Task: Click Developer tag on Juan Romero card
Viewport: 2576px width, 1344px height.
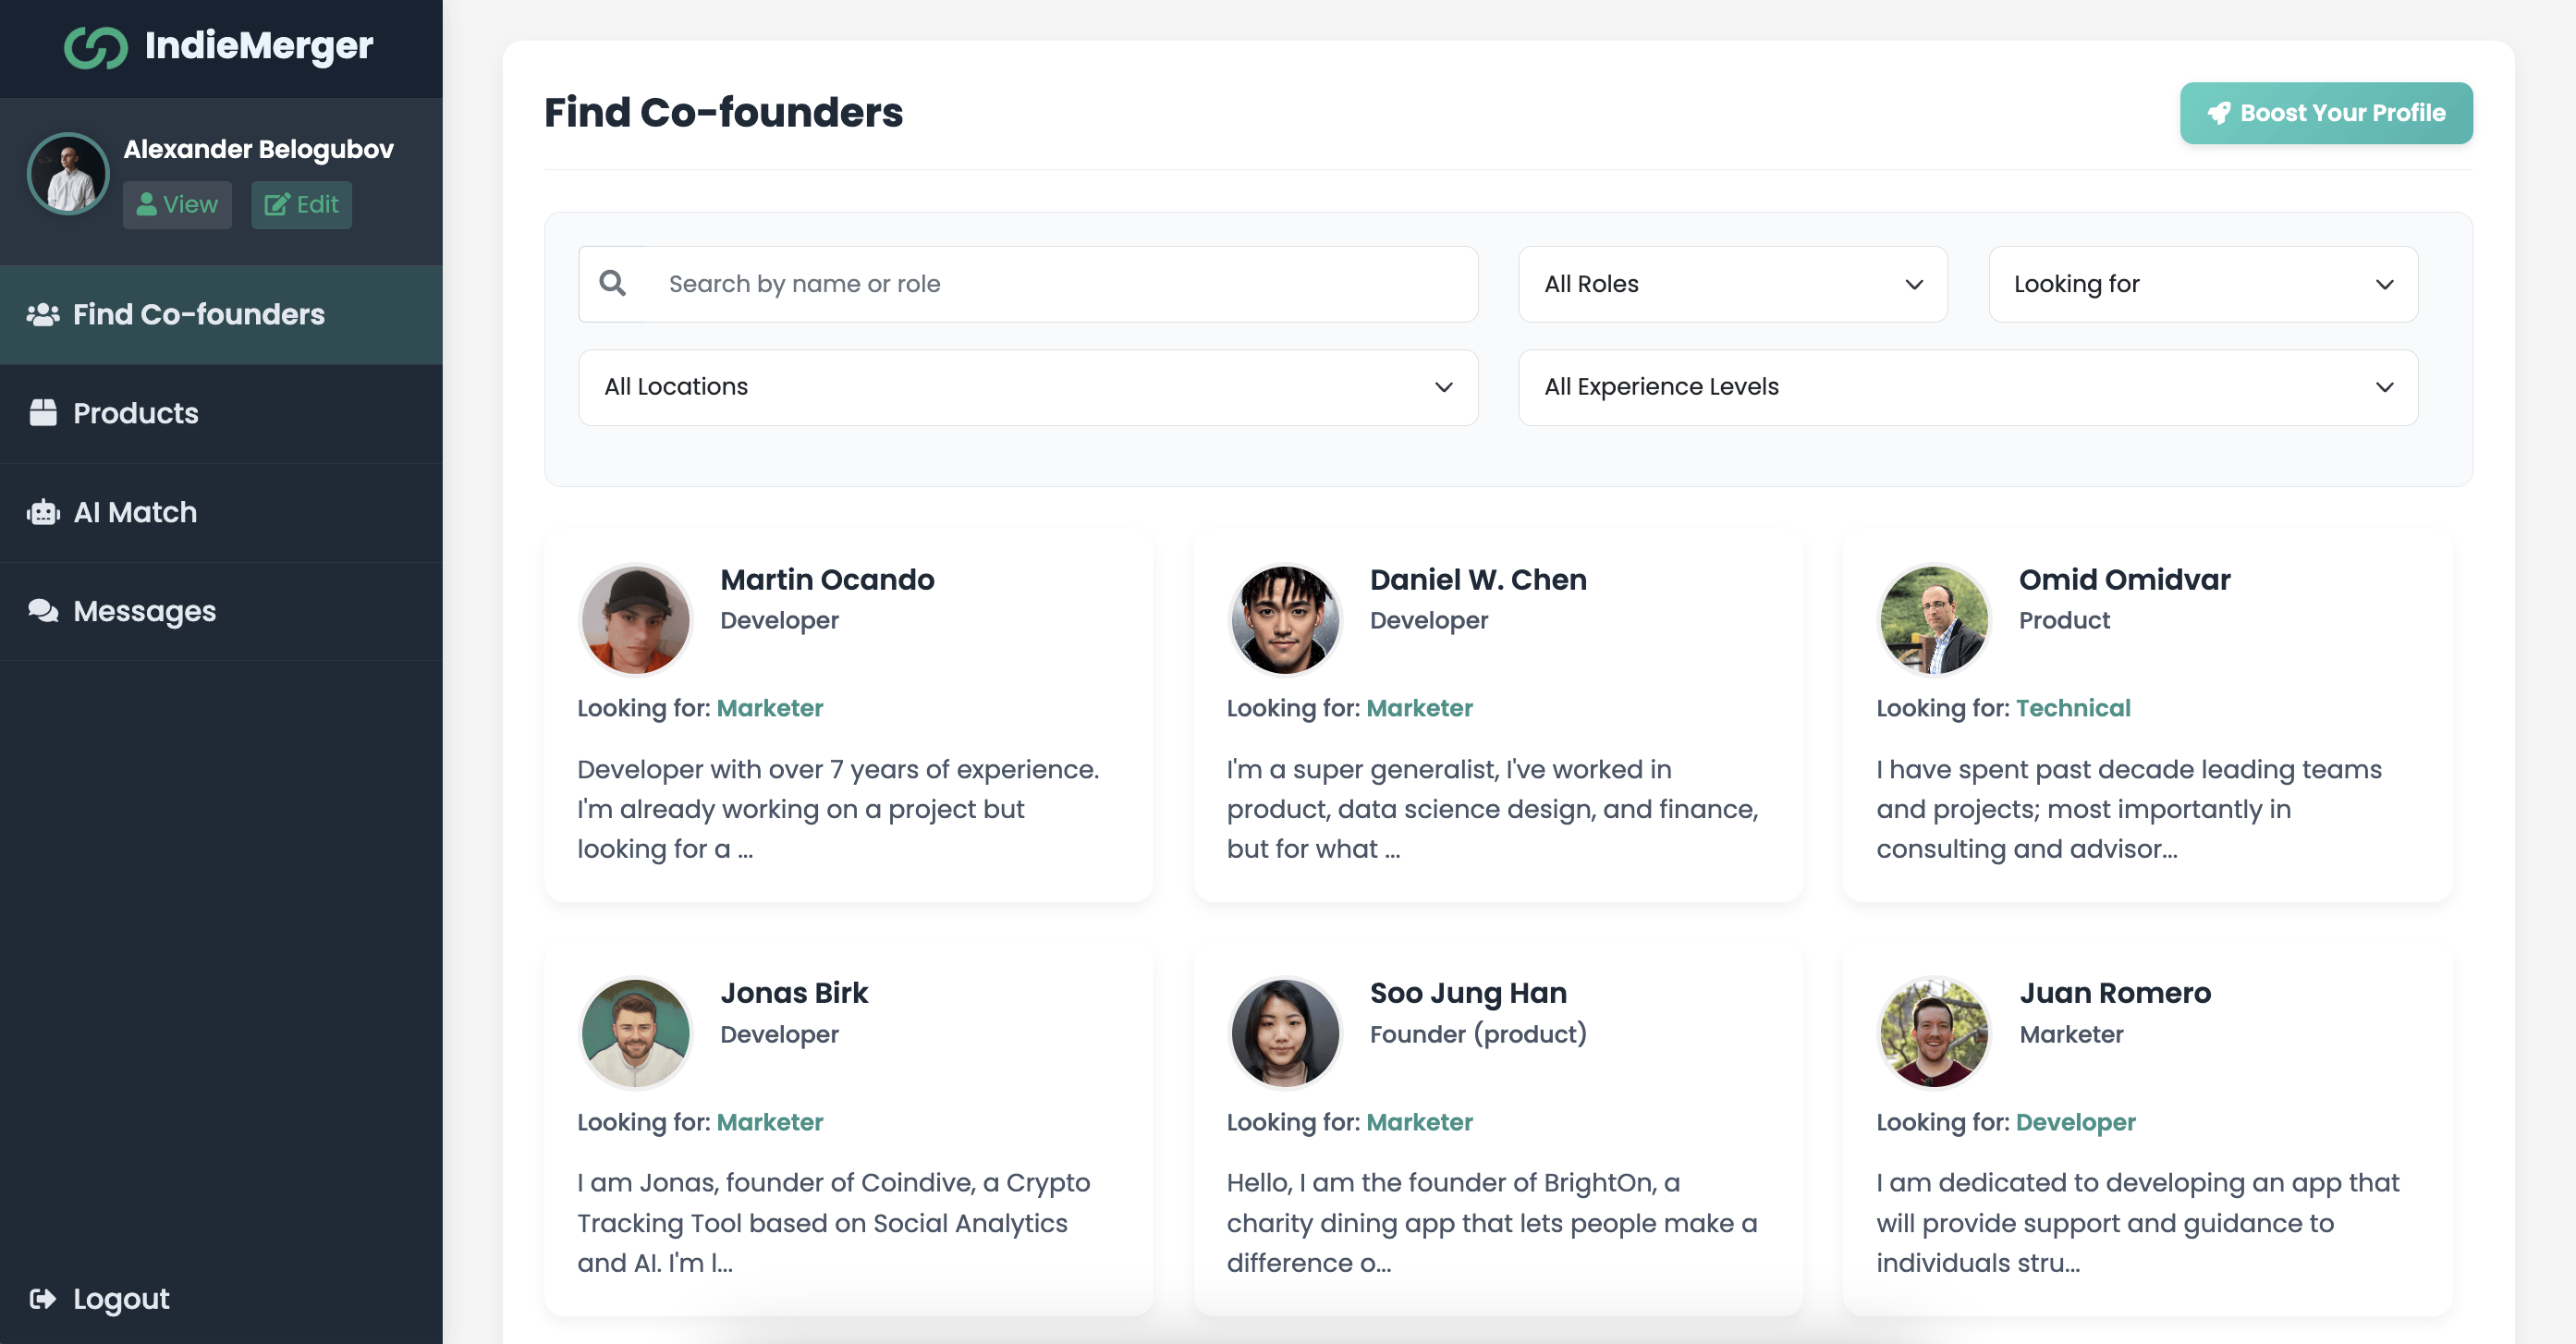Action: (2075, 1121)
